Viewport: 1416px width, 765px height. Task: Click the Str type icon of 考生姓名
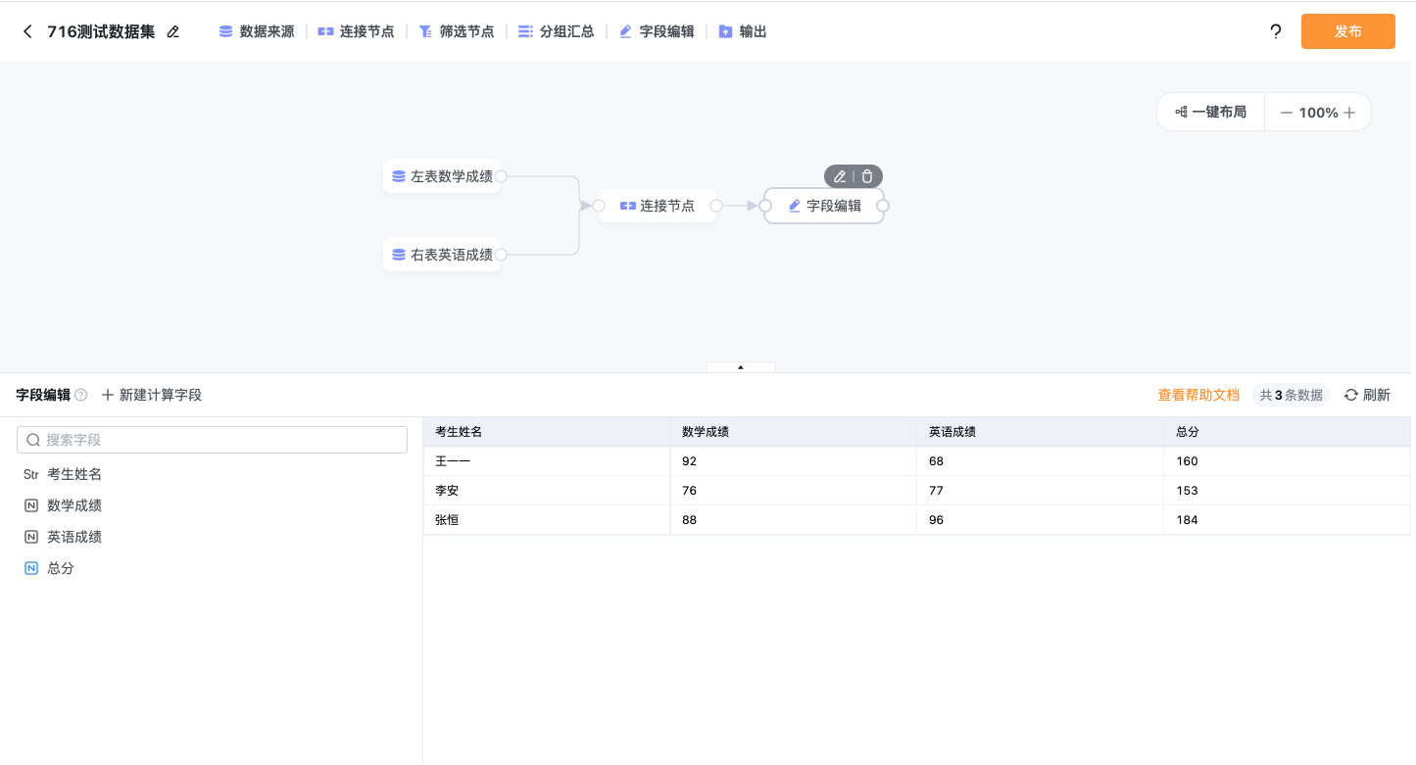pos(31,474)
